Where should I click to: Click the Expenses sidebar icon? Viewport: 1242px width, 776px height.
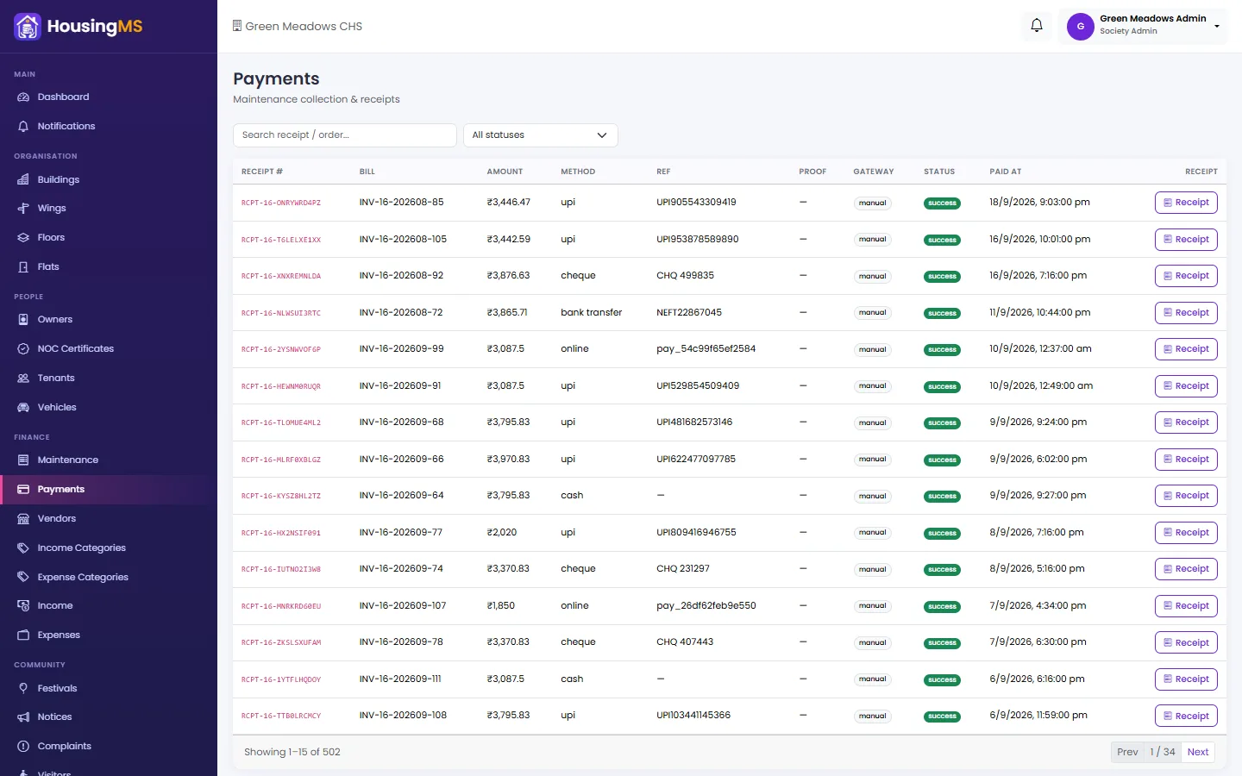point(23,635)
